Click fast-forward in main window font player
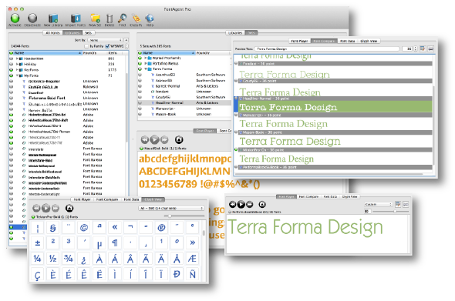Screen dimensions: 455x301 [164, 140]
